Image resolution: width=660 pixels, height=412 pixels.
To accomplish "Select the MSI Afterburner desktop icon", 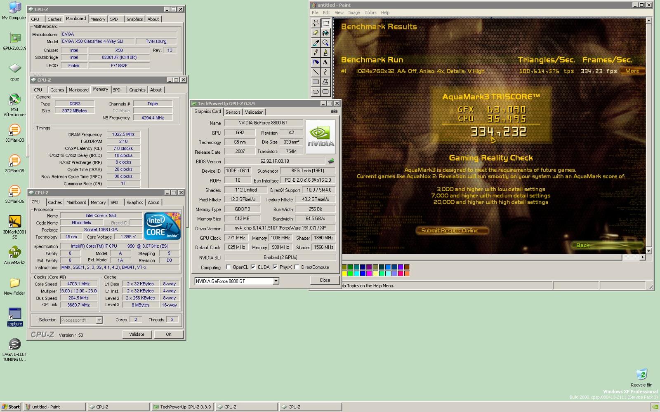I will [14, 105].
